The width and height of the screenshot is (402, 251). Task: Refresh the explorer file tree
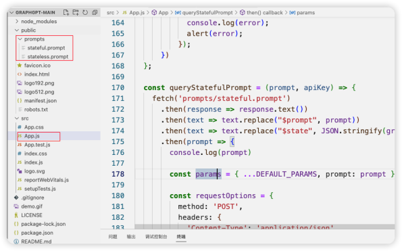coord(85,12)
